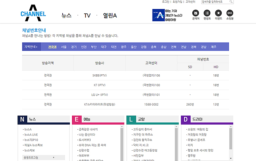Open the 뉴스제보 link

[29, 150]
